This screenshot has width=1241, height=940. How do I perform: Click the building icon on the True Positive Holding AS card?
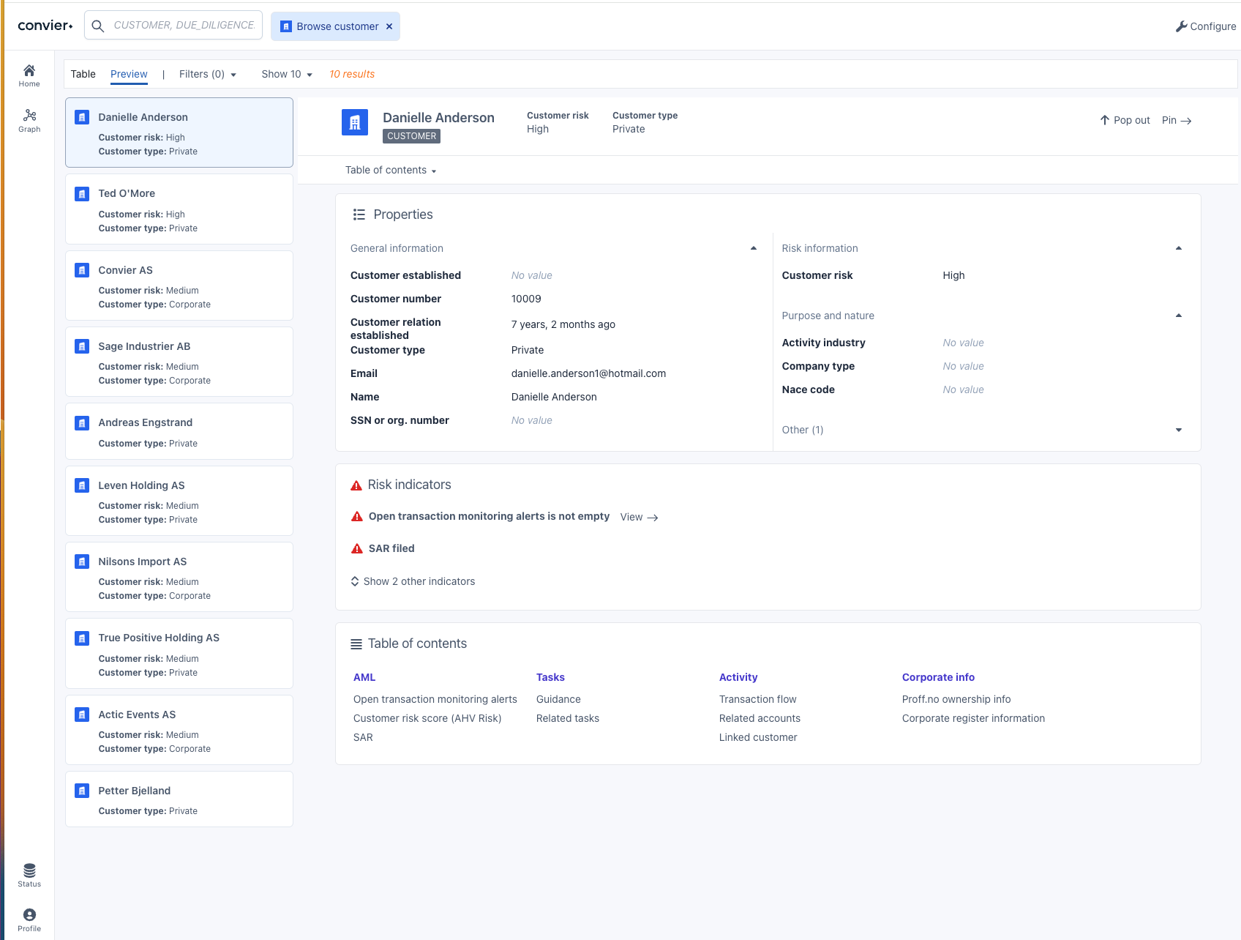(82, 638)
